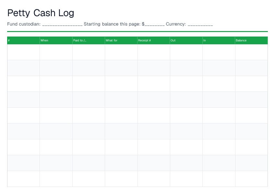Viewport: 275px width, 194px height.
Task: Select the 'Receipt #' column header
Action: [153, 40]
